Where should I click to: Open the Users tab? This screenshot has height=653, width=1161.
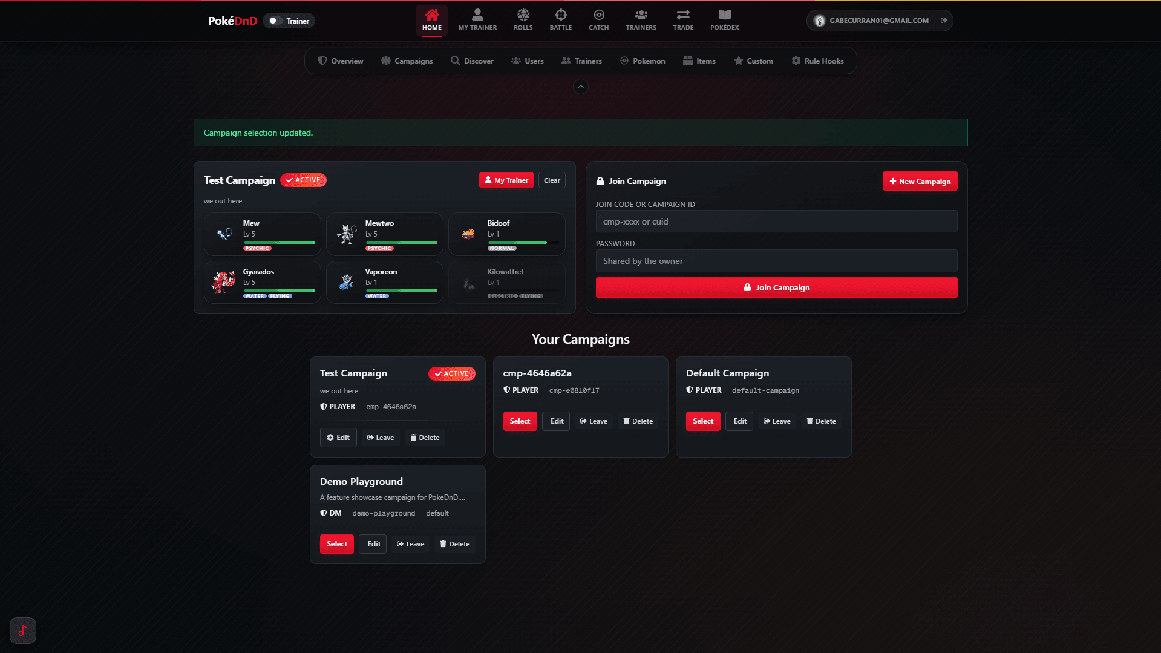click(528, 61)
